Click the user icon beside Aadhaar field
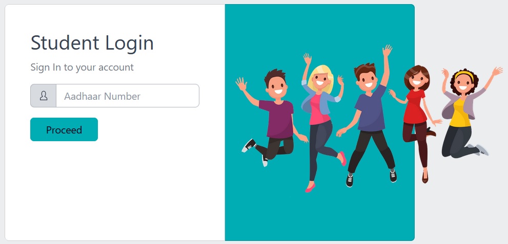 (44, 96)
